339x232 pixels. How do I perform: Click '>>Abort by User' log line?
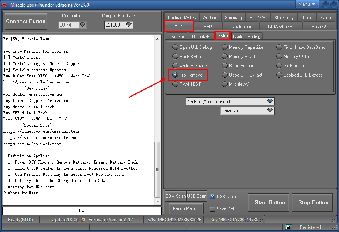point(21,193)
